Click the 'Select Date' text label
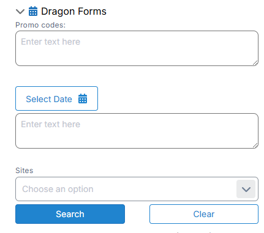This screenshot has height=233, width=264. pyautogui.click(x=49, y=99)
